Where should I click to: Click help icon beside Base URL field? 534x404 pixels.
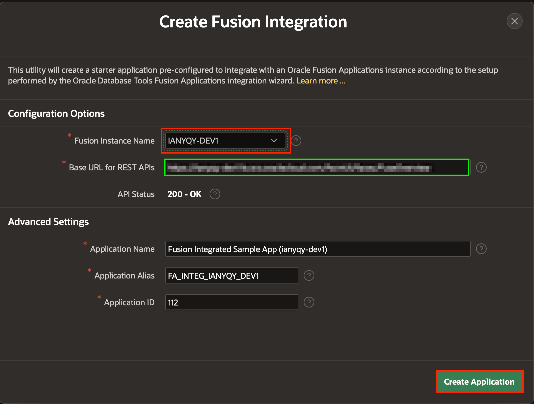481,167
